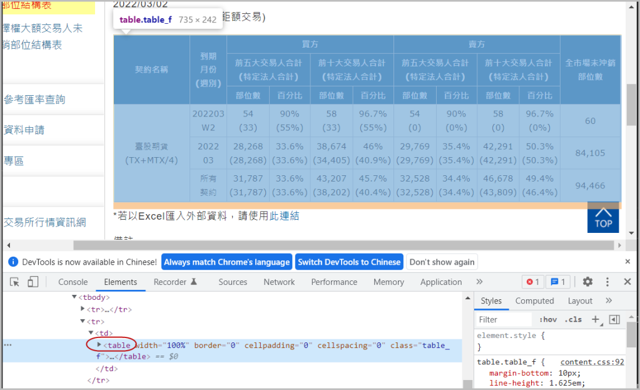Click the red error count badge

(x=532, y=282)
